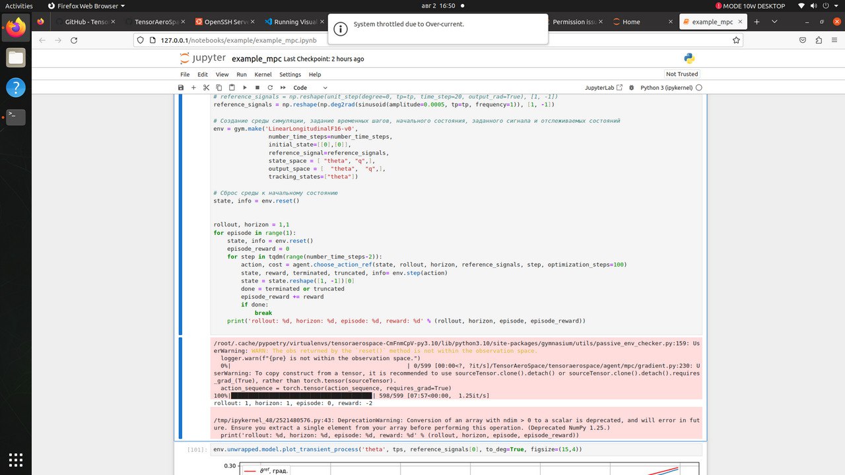
Task: Save the notebook with the floppy disk icon
Action: [181, 88]
